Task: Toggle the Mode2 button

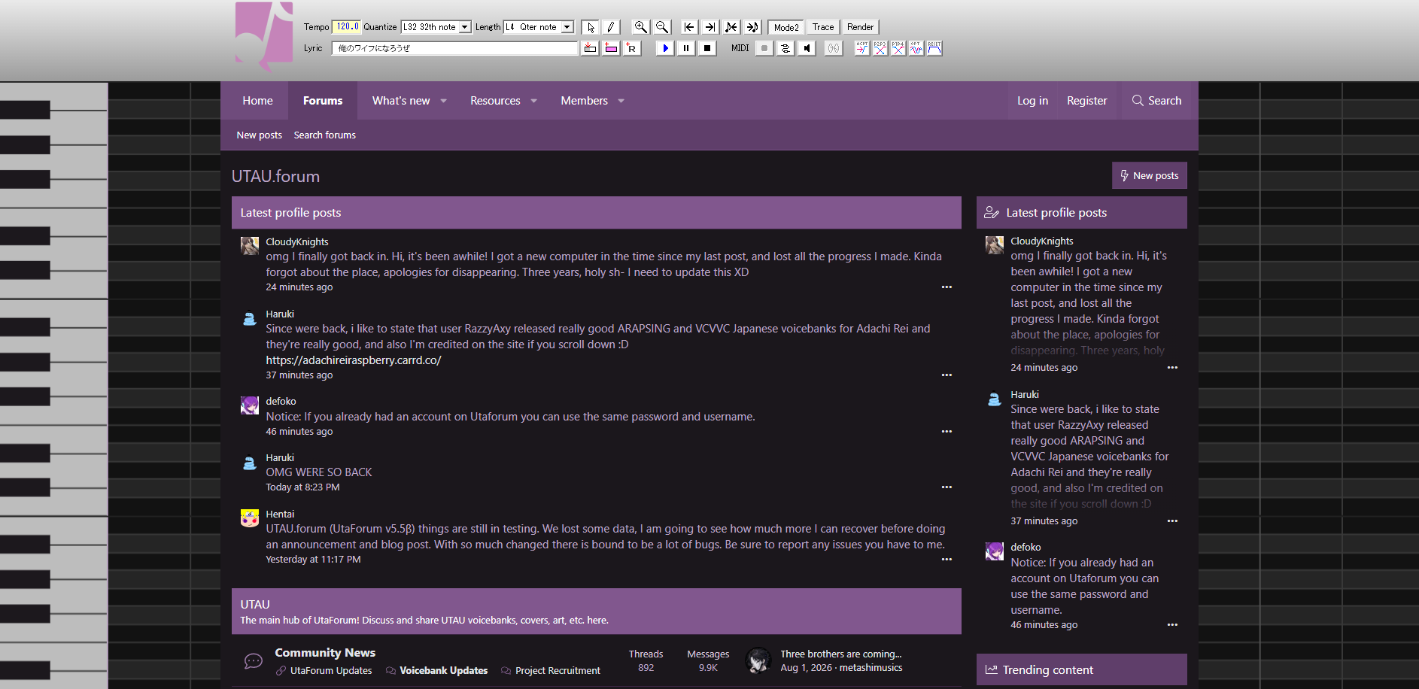Action: pos(786,27)
